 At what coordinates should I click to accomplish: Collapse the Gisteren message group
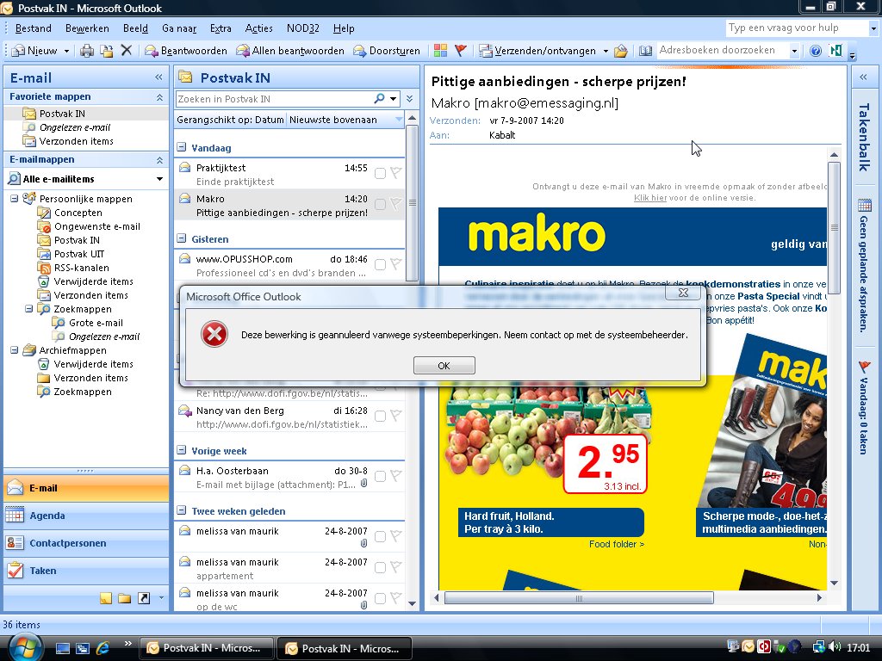tap(182, 238)
